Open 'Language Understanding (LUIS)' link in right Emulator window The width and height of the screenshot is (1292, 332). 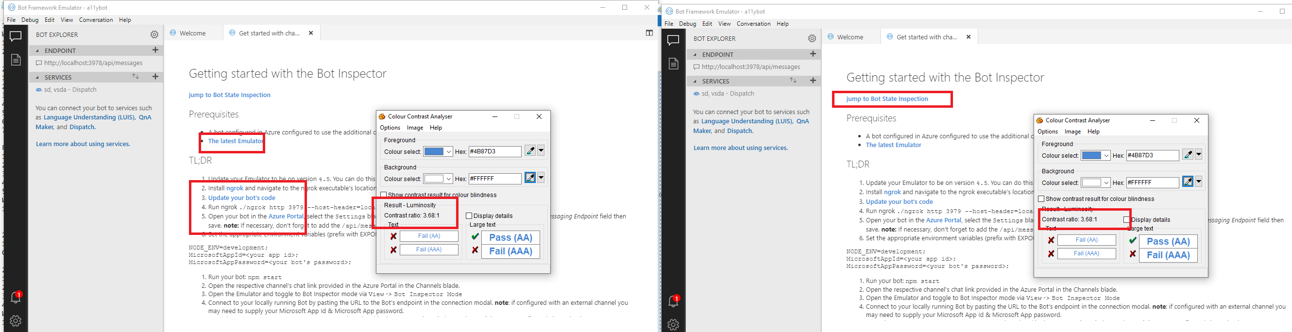pos(747,121)
